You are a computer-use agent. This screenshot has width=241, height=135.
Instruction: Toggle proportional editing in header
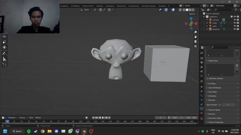pos(109,10)
